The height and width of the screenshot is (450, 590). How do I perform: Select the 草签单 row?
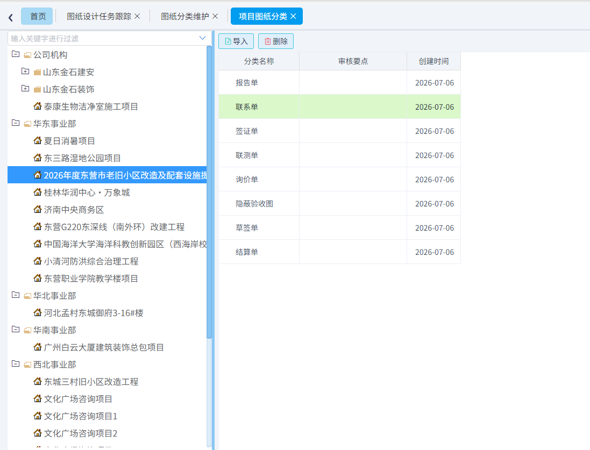click(x=339, y=227)
